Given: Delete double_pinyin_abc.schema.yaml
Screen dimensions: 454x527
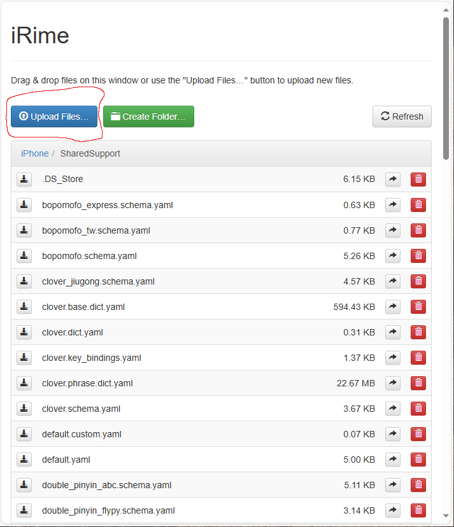Looking at the screenshot, I should (x=418, y=485).
